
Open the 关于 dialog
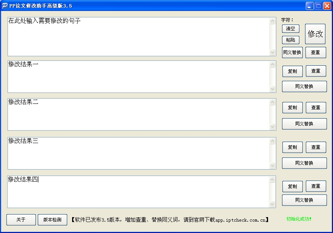(21, 220)
